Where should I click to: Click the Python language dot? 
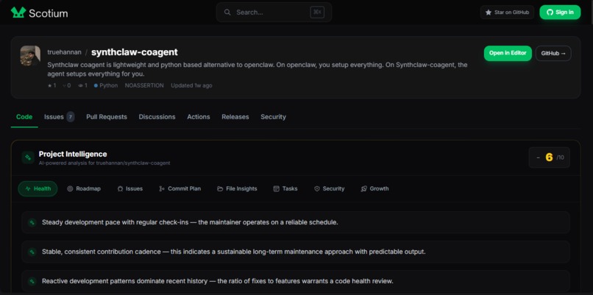click(96, 85)
